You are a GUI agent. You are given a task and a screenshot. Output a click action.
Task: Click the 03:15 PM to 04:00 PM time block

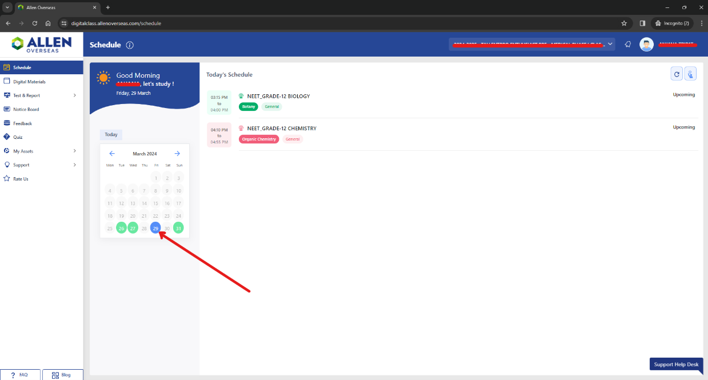(219, 103)
